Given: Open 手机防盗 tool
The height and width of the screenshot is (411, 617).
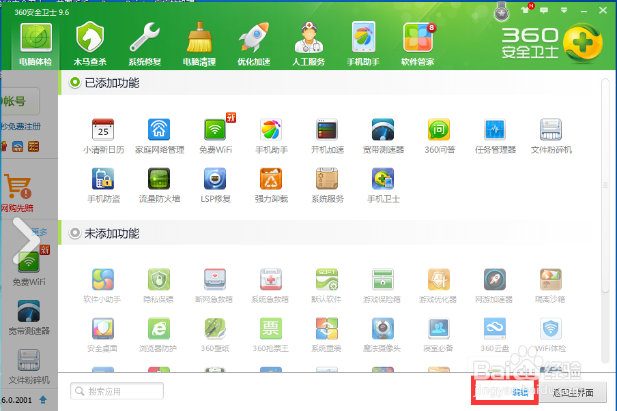Looking at the screenshot, I should point(104,185).
